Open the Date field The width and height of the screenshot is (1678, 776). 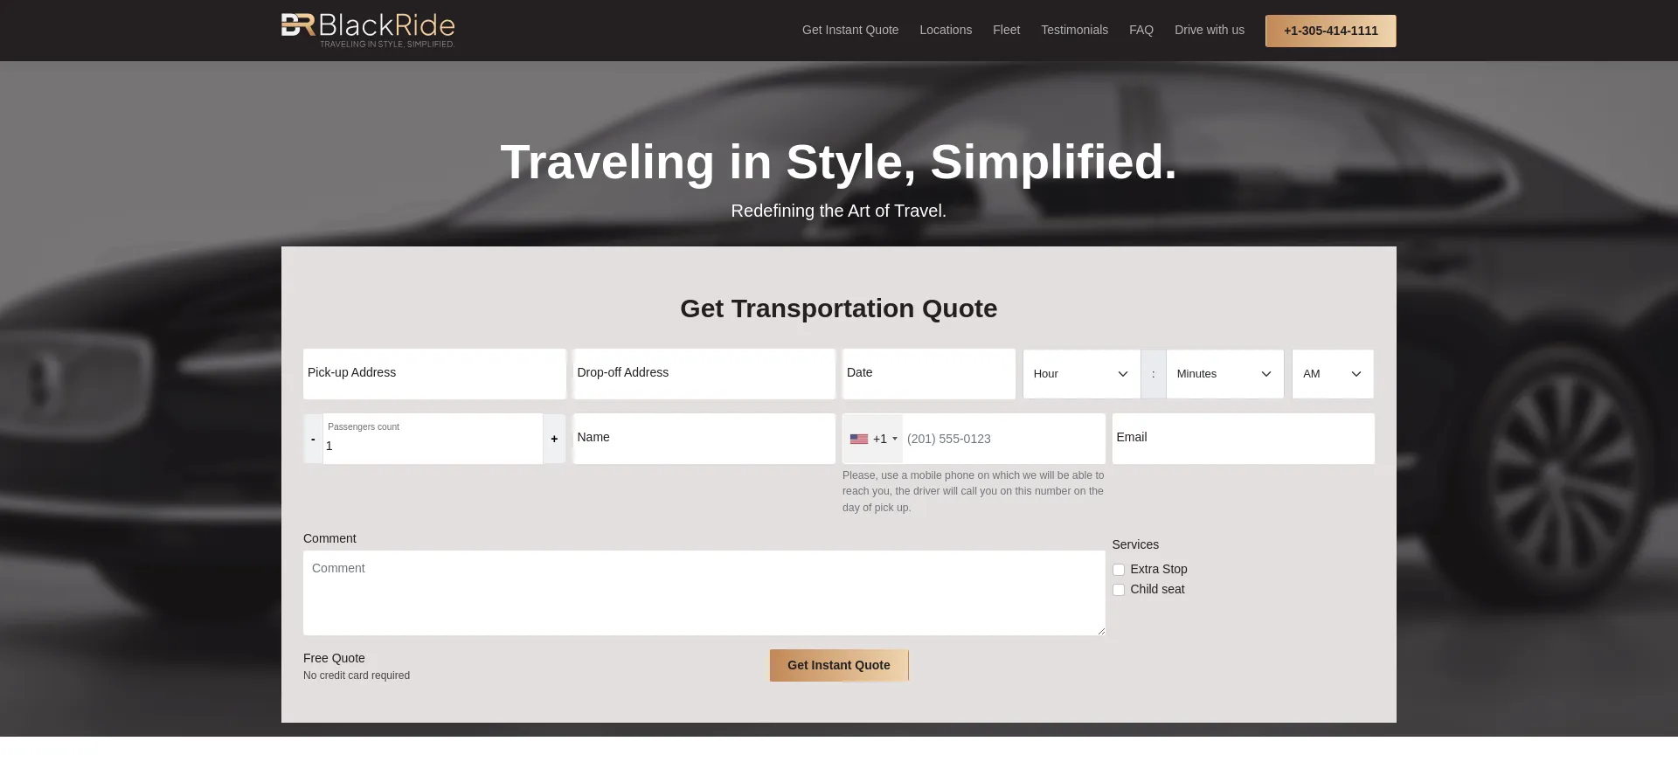[928, 374]
